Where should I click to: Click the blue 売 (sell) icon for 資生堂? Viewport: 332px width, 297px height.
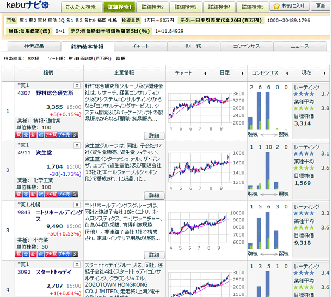pyautogui.click(x=26, y=194)
